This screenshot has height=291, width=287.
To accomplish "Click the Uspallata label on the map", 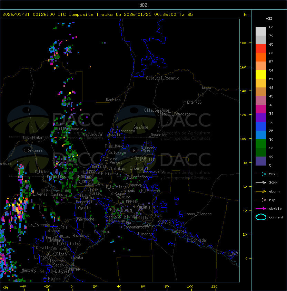I will (32, 138).
